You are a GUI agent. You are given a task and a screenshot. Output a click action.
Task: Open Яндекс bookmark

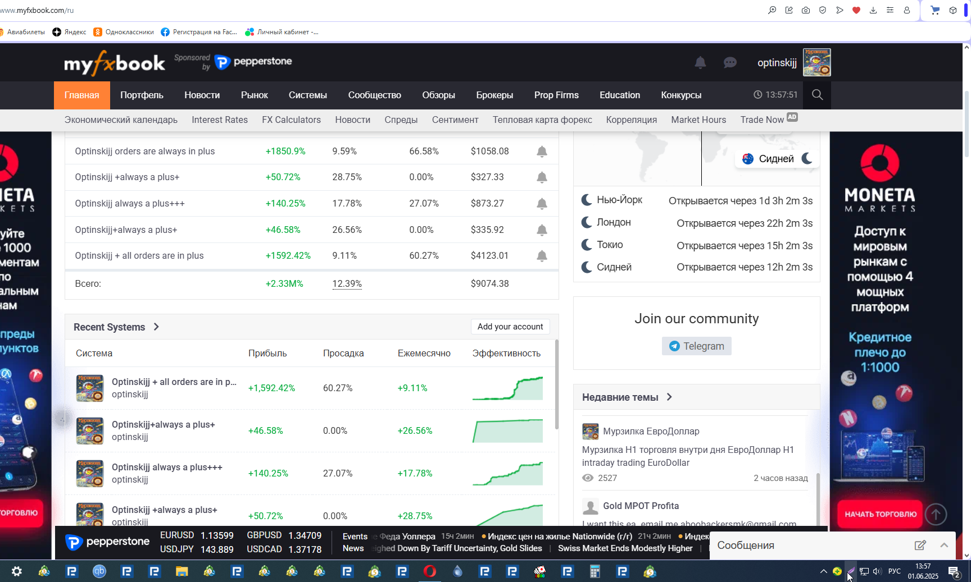69,32
